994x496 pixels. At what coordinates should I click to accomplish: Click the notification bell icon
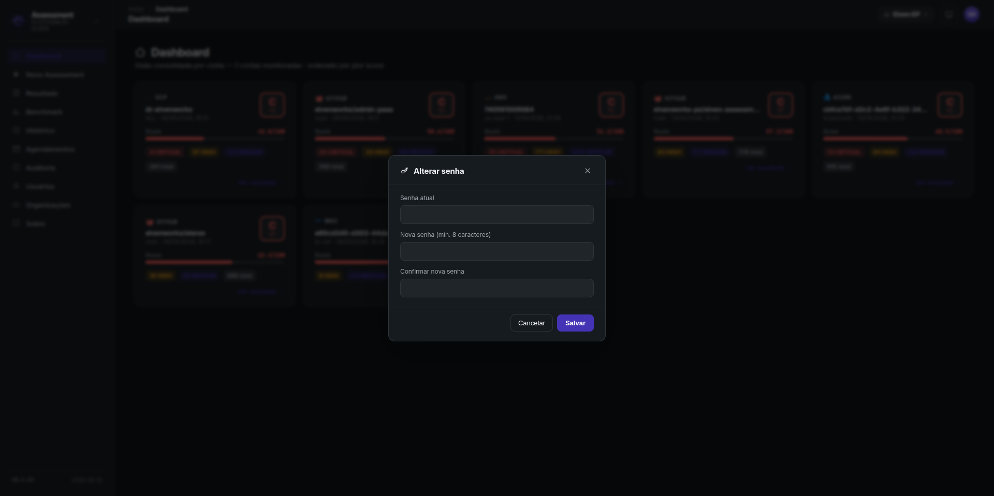point(948,14)
